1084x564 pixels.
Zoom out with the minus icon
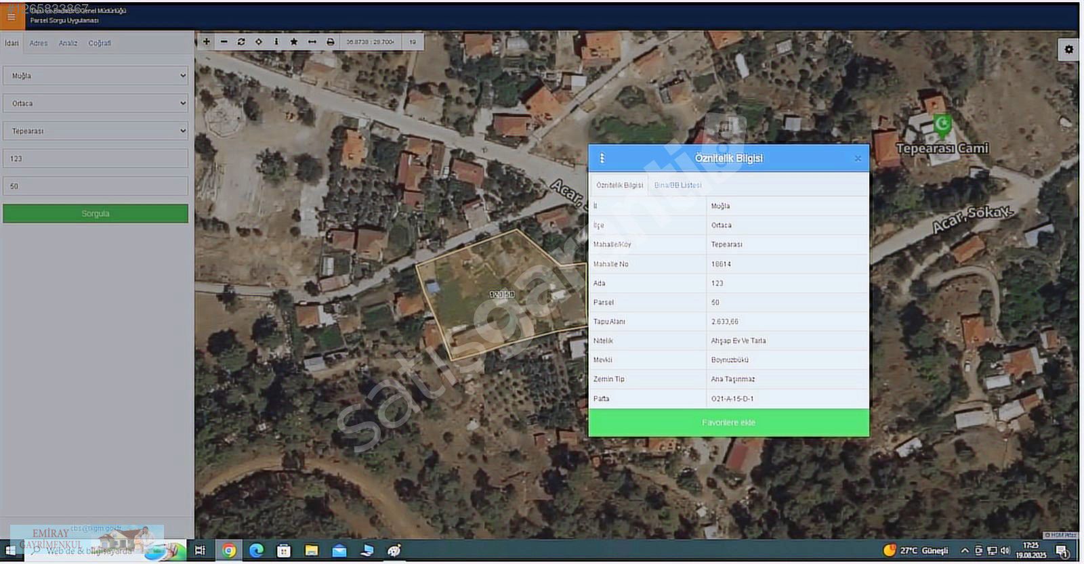pyautogui.click(x=224, y=42)
